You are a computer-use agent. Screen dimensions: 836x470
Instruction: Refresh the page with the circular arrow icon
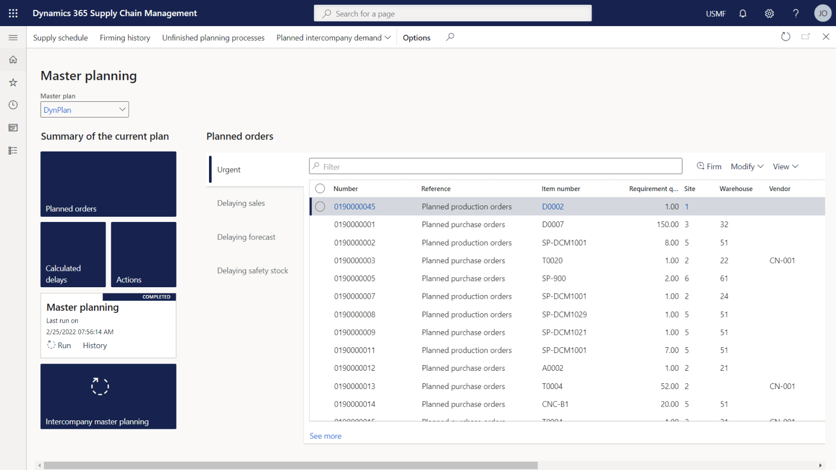[785, 37]
